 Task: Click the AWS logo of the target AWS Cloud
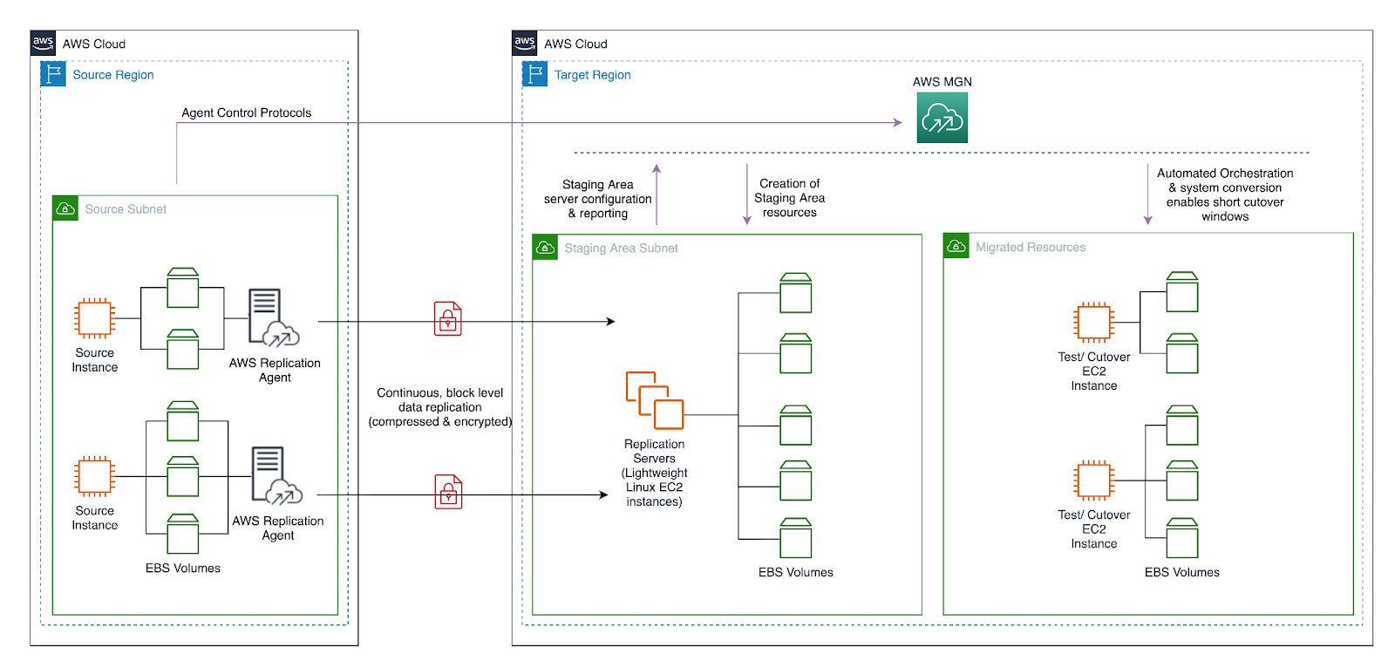pyautogui.click(x=525, y=43)
